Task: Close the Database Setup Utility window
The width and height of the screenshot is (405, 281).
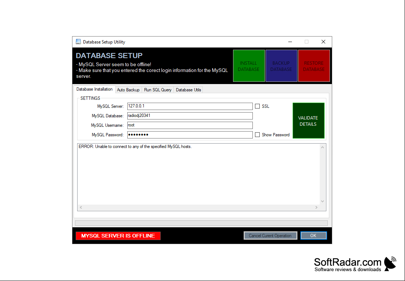Action: tap(323, 42)
